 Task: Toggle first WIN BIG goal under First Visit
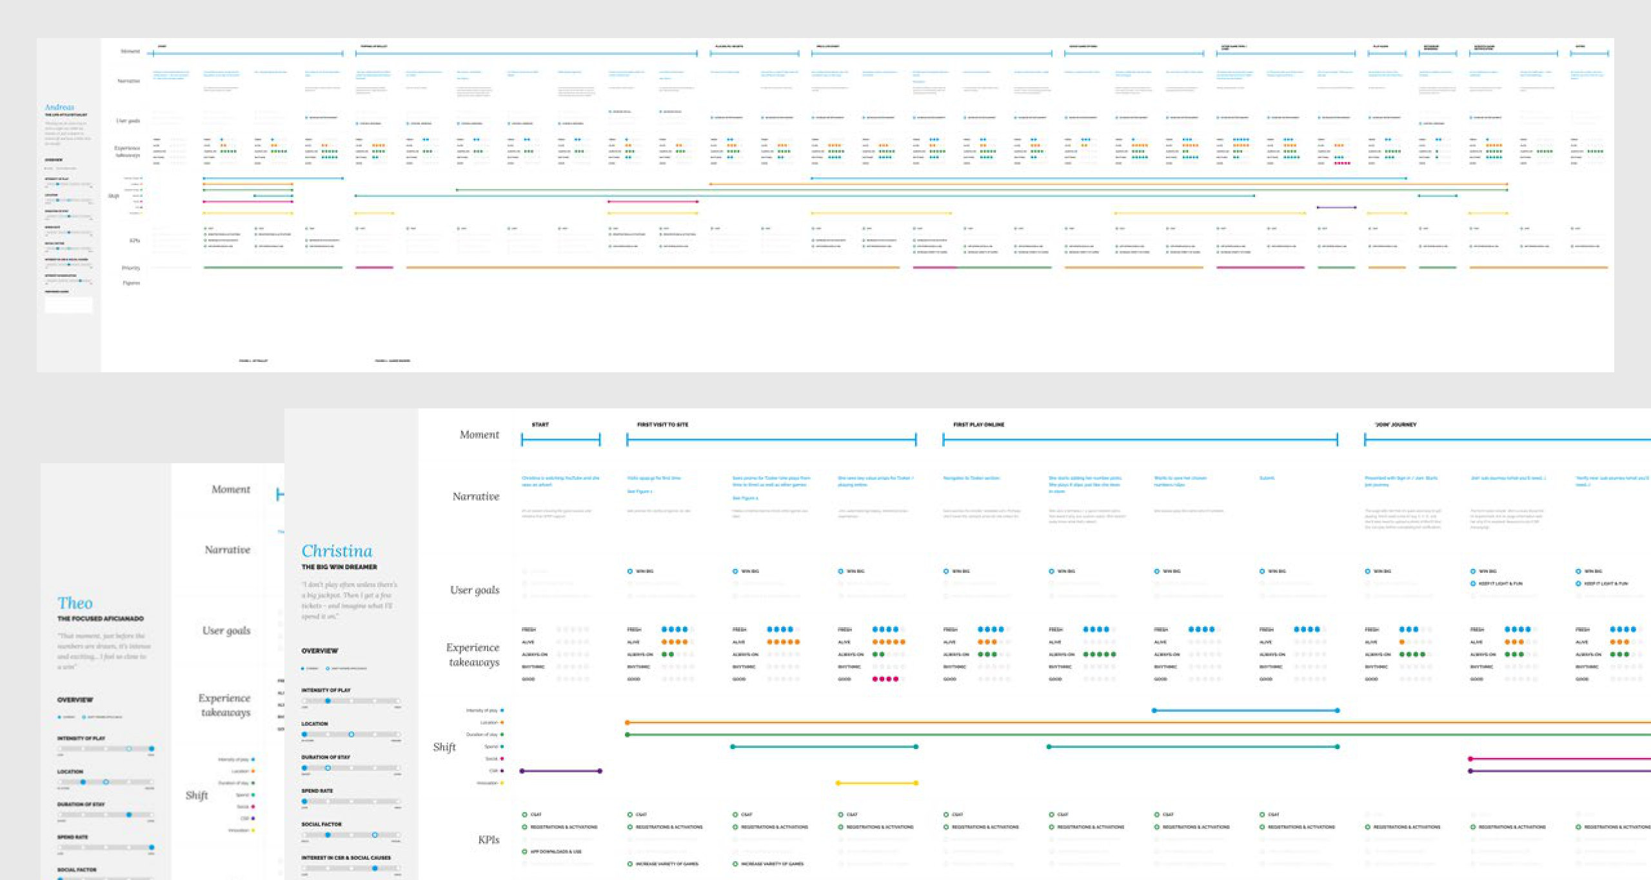[629, 571]
